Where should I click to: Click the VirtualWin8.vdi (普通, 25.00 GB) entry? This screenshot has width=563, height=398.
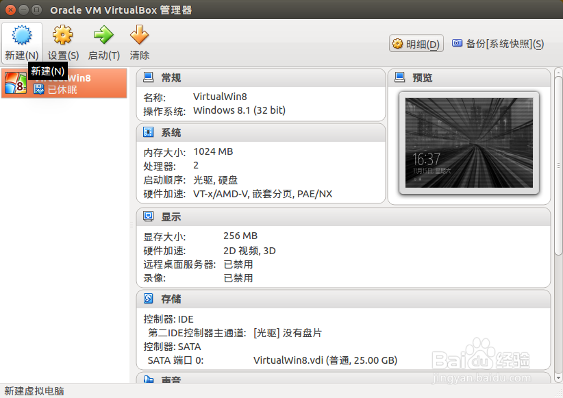pos(325,360)
